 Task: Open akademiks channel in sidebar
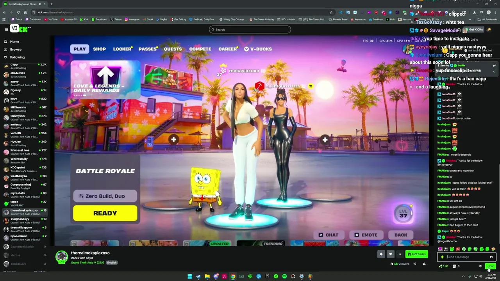[x=24, y=75]
